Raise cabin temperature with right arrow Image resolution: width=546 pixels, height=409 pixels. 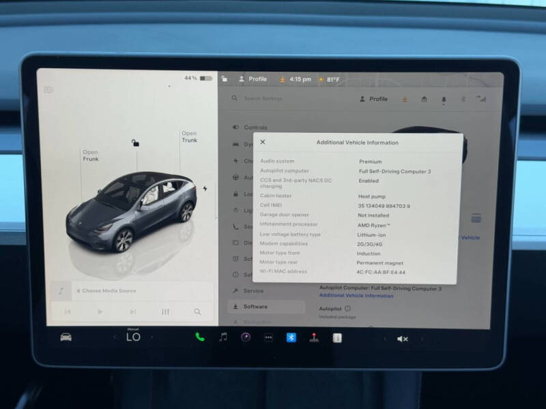pos(152,337)
